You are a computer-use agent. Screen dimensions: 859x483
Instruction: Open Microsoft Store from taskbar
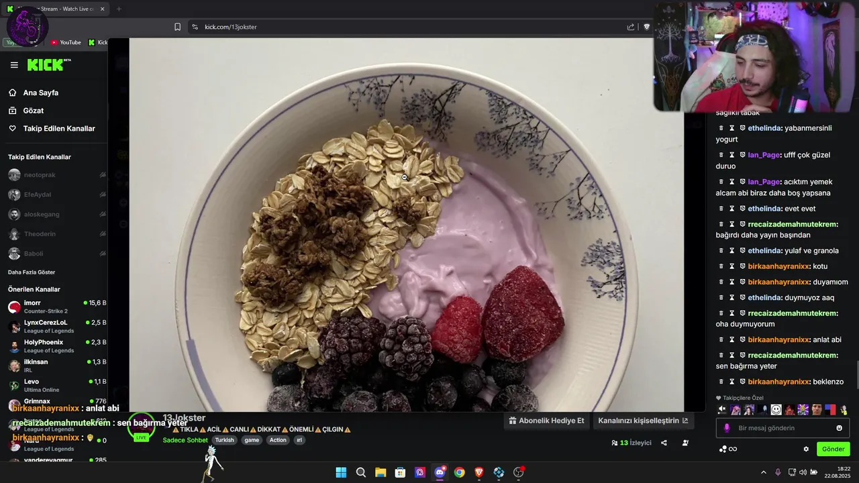(400, 472)
